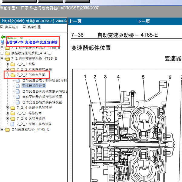Click the green back arrow icon

(3, 37)
